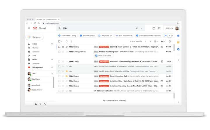This screenshot has width=210, height=130.
Task: Bookmark the page with star icon
Action: pos(178,23)
